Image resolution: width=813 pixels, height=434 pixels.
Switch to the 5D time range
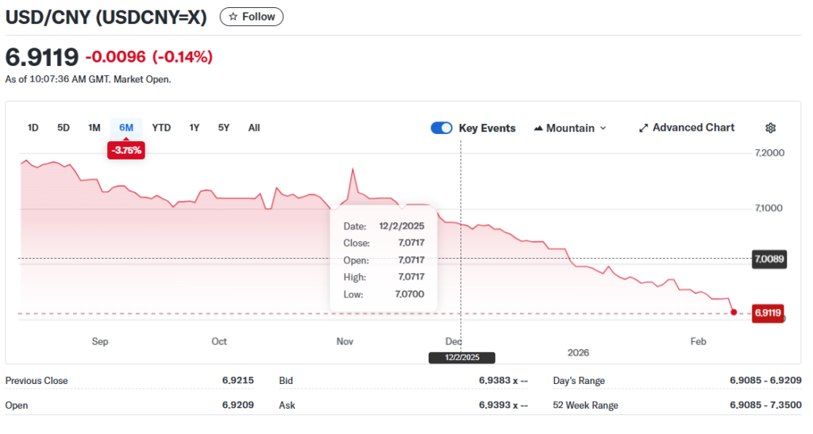coord(64,128)
